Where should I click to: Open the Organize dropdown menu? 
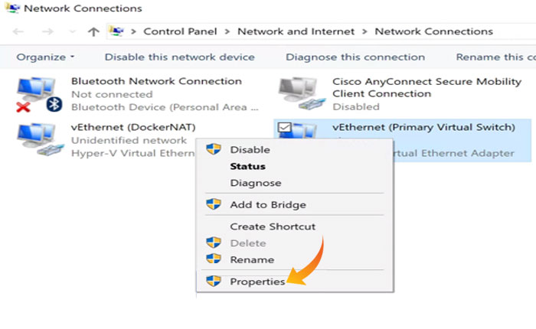pyautogui.click(x=46, y=57)
